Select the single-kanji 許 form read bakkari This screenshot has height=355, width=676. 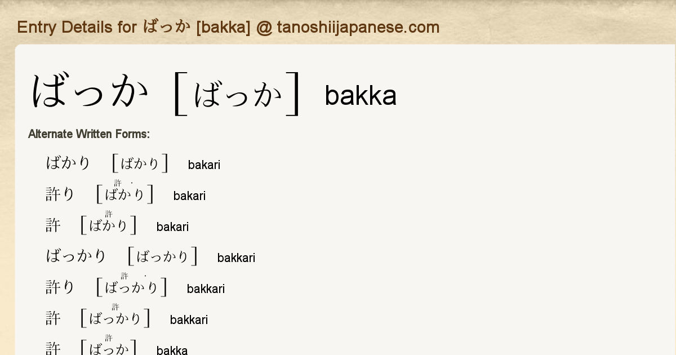53,318
